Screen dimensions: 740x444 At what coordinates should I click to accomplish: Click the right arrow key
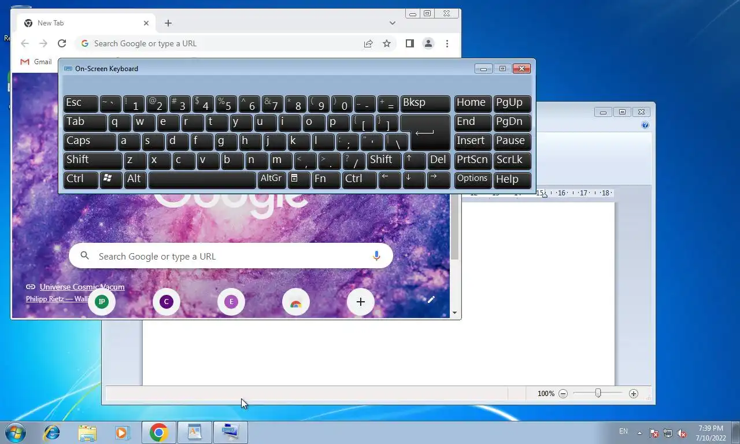(438, 180)
